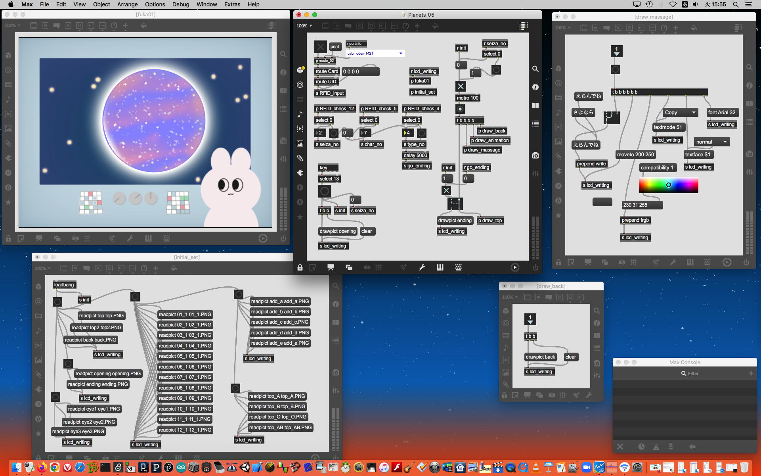The width and height of the screenshot is (761, 476).
Task: Open the Planets_05 search magnifier in sidebar
Action: coord(535,69)
